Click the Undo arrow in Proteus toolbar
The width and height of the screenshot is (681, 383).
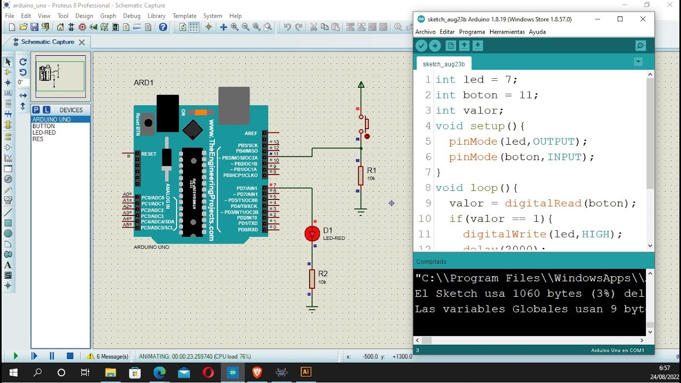(x=287, y=27)
